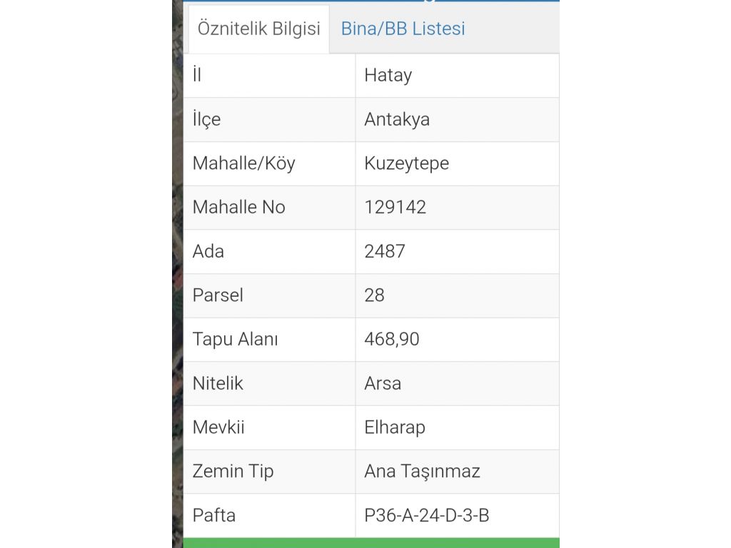Select the Ana Taşınmaz value
Screen dimensions: 731x548
pos(422,471)
